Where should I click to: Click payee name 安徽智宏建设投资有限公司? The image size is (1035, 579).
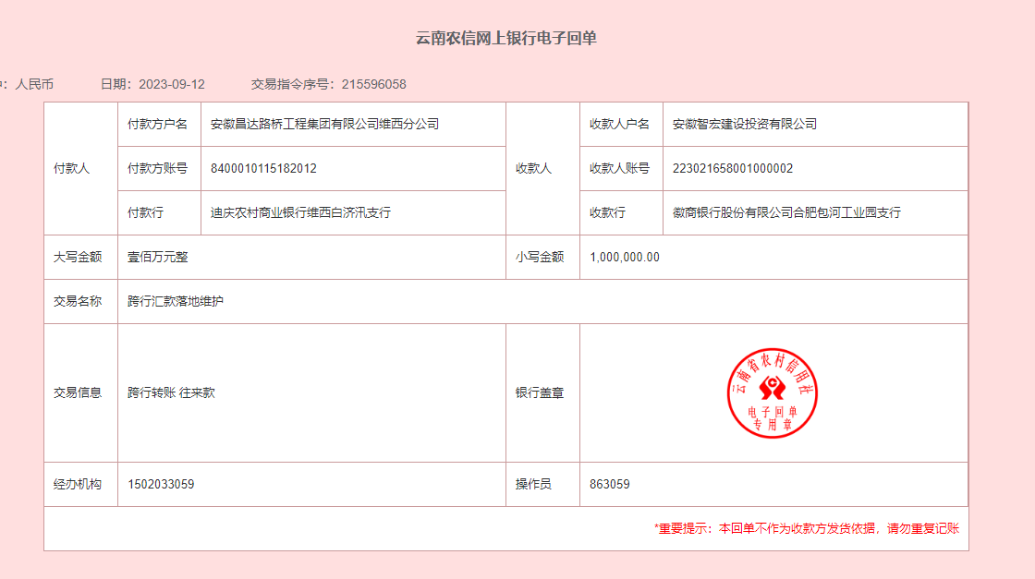click(745, 124)
